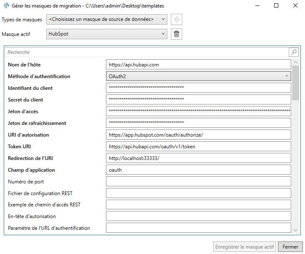Maximize the migration masks window
The width and height of the screenshot is (305, 254).
tap(276, 6)
